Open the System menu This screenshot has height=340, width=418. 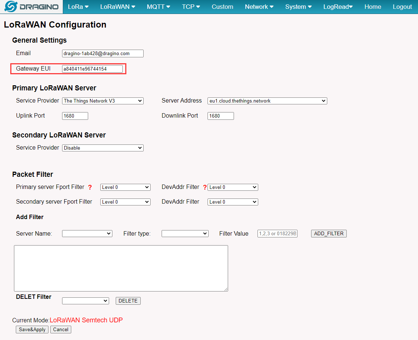coord(298,7)
